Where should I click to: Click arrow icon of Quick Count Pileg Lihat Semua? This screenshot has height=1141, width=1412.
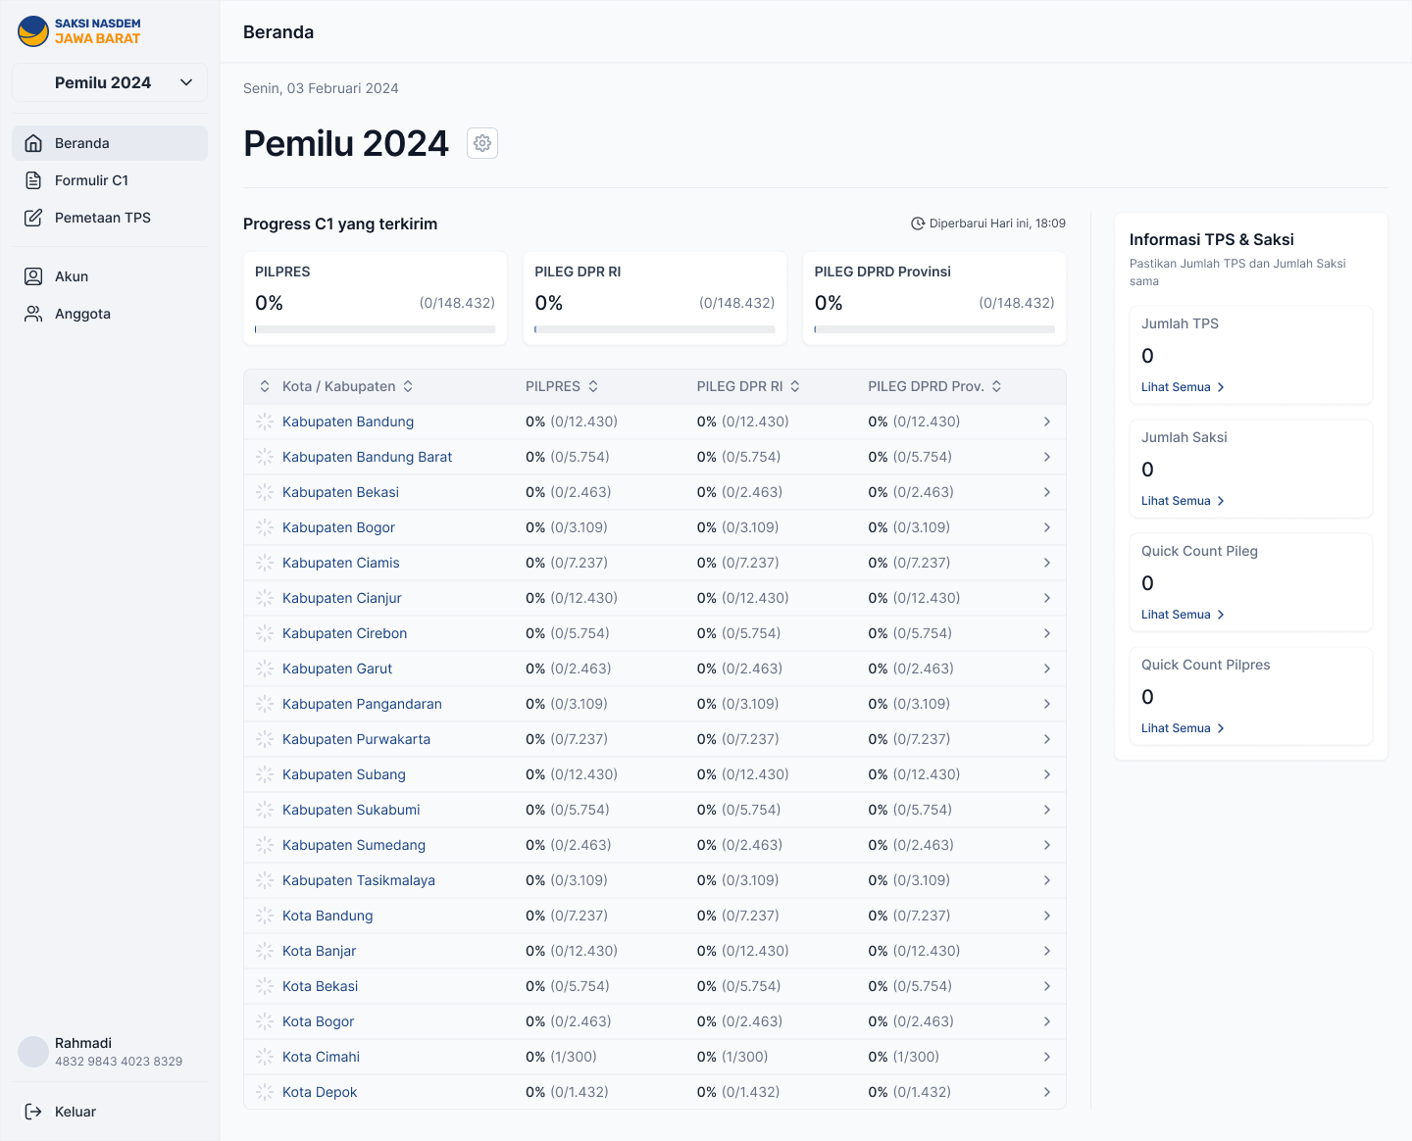click(1221, 615)
